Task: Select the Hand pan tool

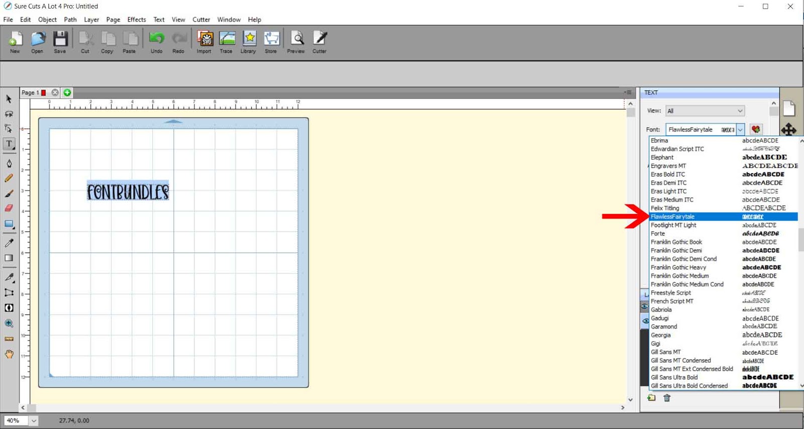Action: [x=9, y=354]
